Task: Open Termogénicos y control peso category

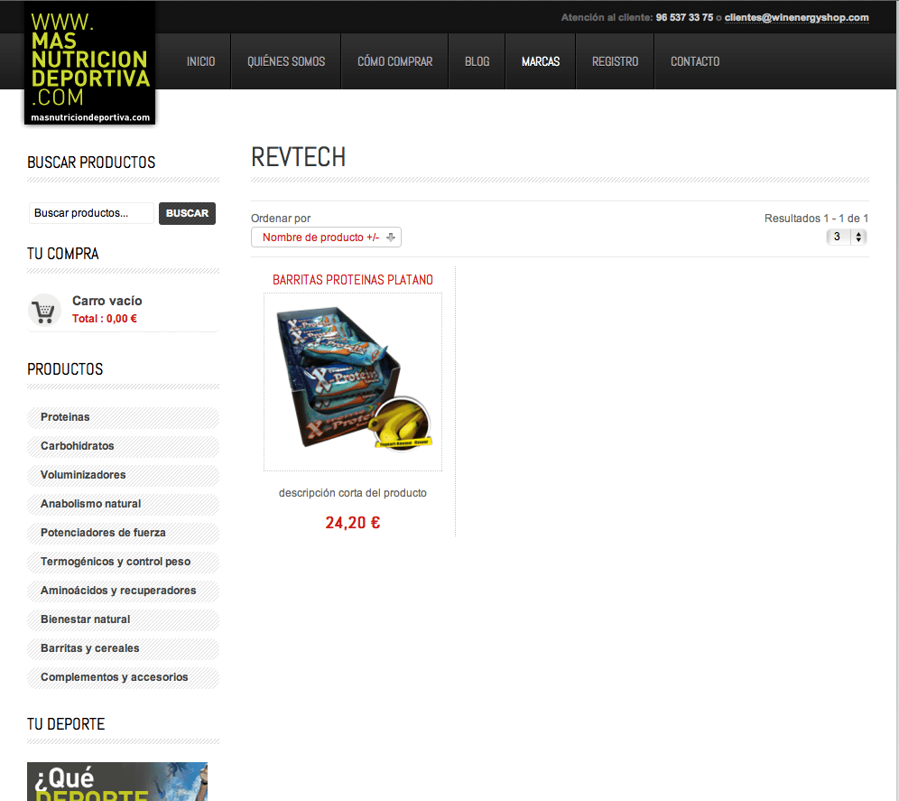Action: pyautogui.click(x=124, y=562)
